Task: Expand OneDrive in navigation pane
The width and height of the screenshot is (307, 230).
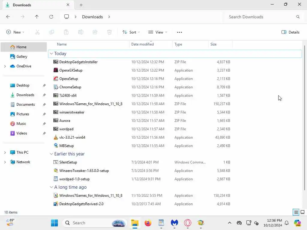Action: 5,66
